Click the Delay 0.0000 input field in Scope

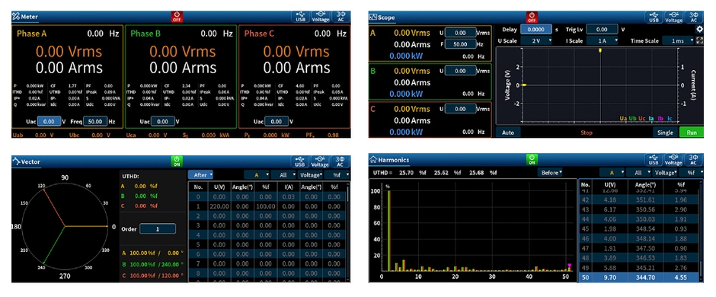click(x=536, y=29)
